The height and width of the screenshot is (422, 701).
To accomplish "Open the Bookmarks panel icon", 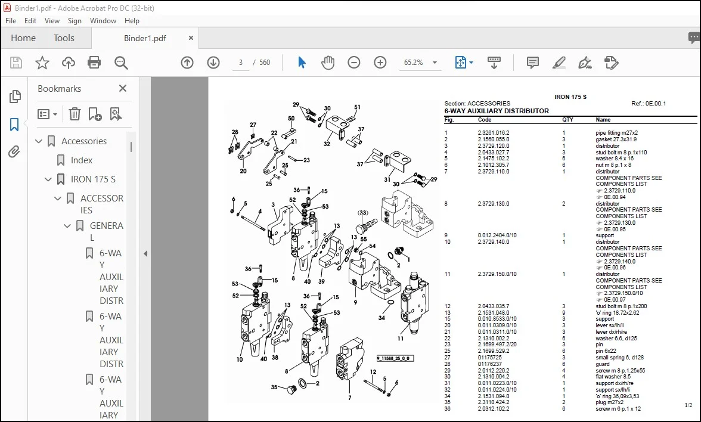I will tap(14, 124).
